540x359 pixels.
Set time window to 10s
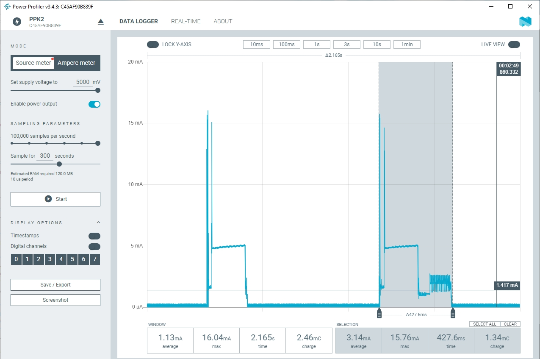pos(377,45)
